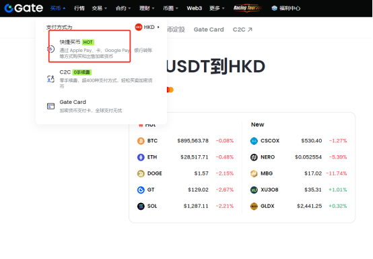The width and height of the screenshot is (373, 259).
Task: Click the ETH ticker name
Action: (152, 157)
